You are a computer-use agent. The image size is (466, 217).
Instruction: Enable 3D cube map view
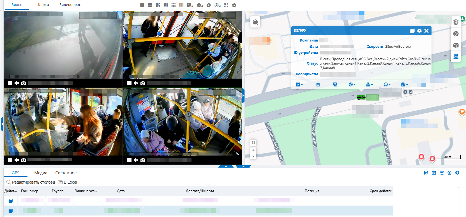(x=456, y=45)
